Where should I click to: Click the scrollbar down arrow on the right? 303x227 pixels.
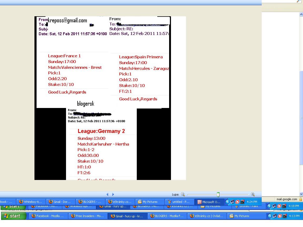pos(301,194)
